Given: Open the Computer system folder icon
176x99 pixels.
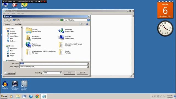Looking at the screenshot, I should (x=61, y=38).
